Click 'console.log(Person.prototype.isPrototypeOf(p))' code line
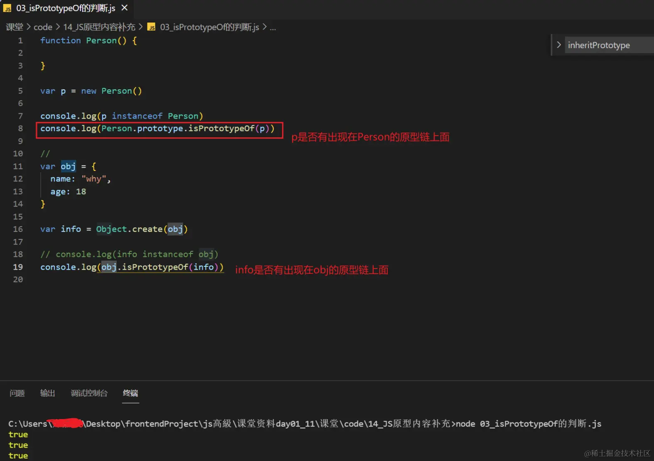The height and width of the screenshot is (461, 654). pos(157,129)
